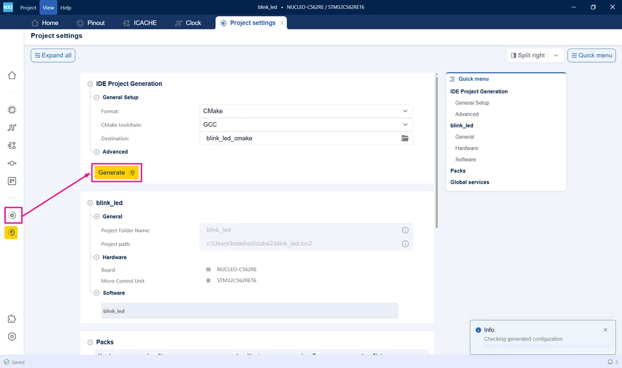Click the Project path field
Image resolution: width=622 pixels, height=368 pixels.
pyautogui.click(x=306, y=243)
